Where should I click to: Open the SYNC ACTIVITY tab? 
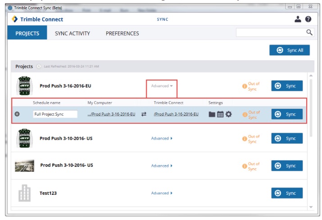[x=73, y=33]
